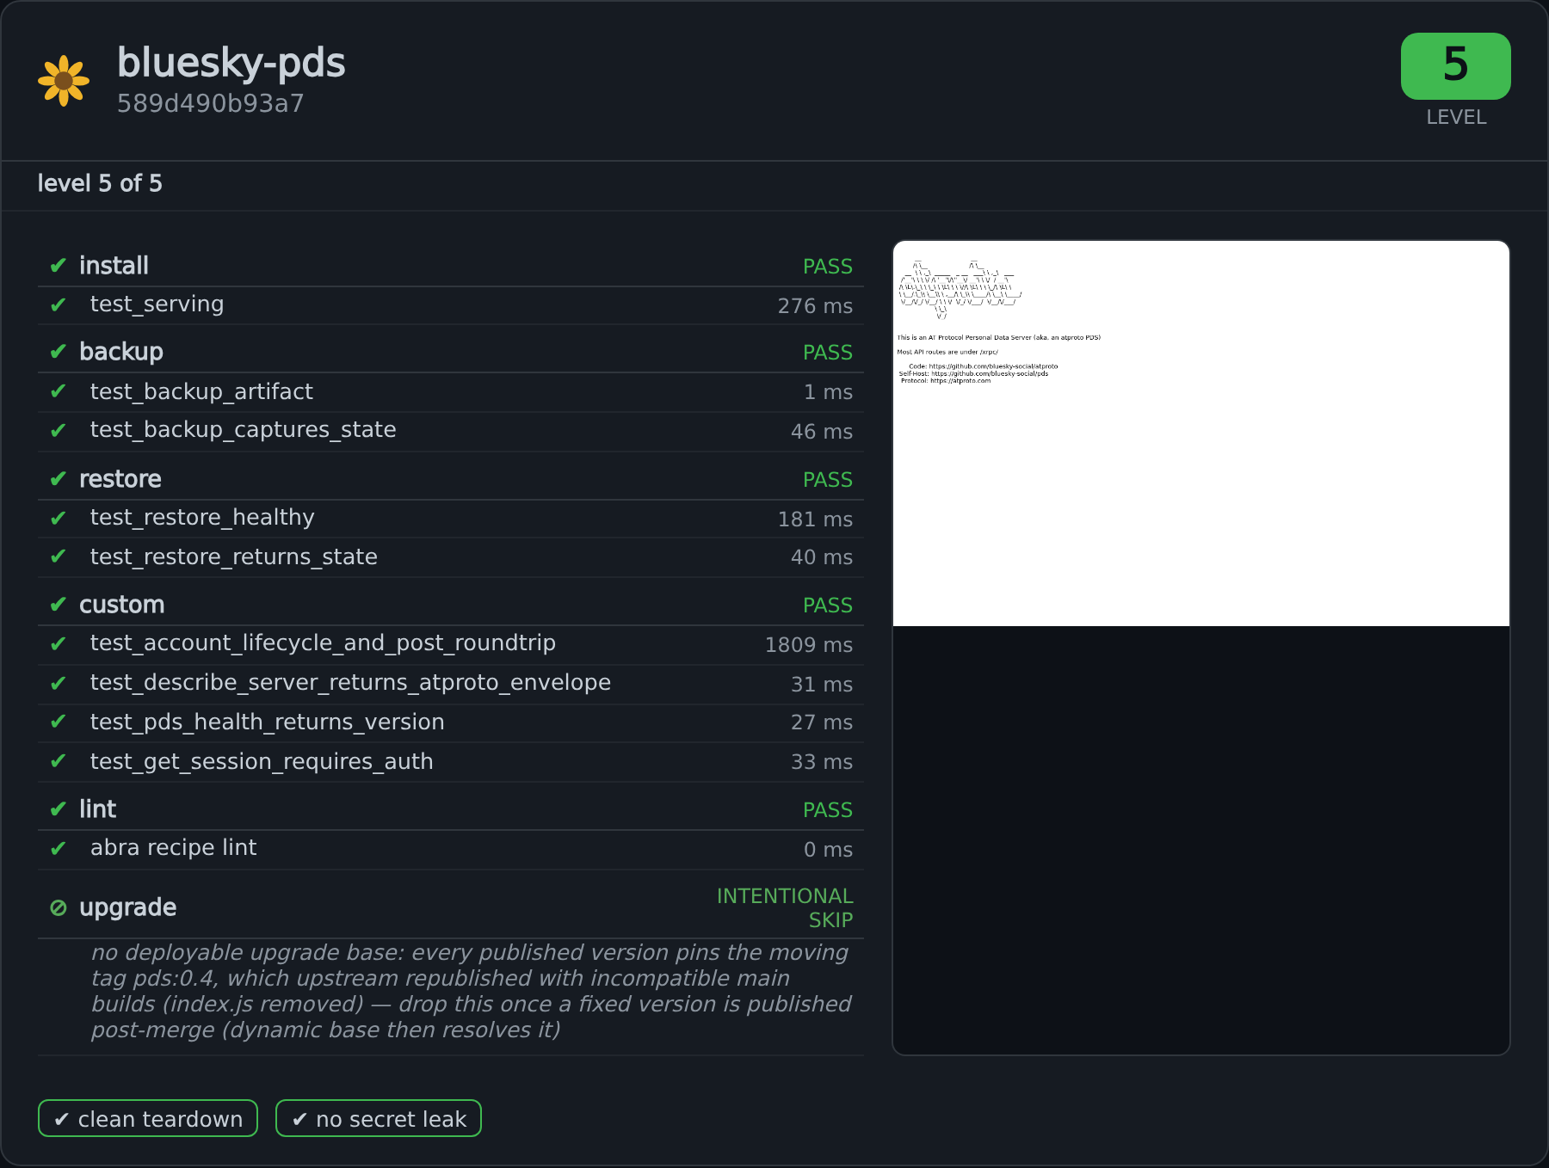
Task: Click the upgrade skip reason note
Action: [471, 992]
